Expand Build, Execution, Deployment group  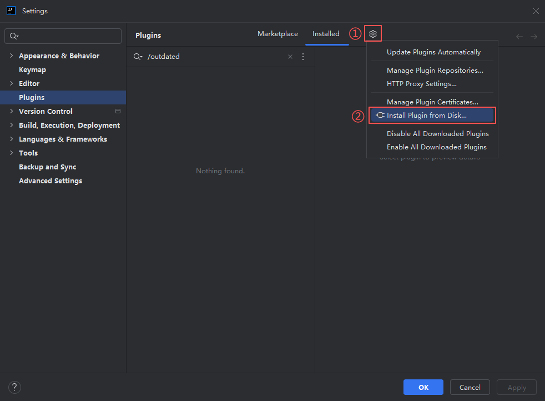[x=11, y=125]
